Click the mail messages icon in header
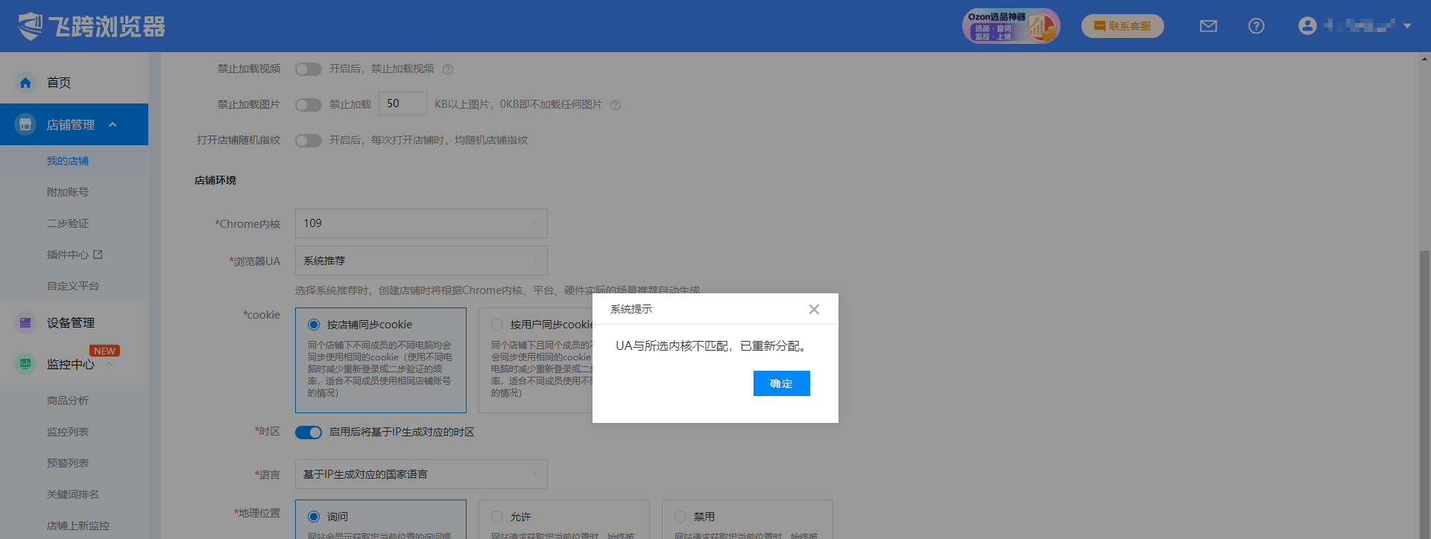The image size is (1431, 539). [1208, 26]
